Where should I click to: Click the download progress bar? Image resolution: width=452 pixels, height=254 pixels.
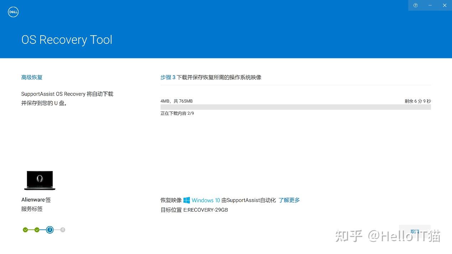296,107
